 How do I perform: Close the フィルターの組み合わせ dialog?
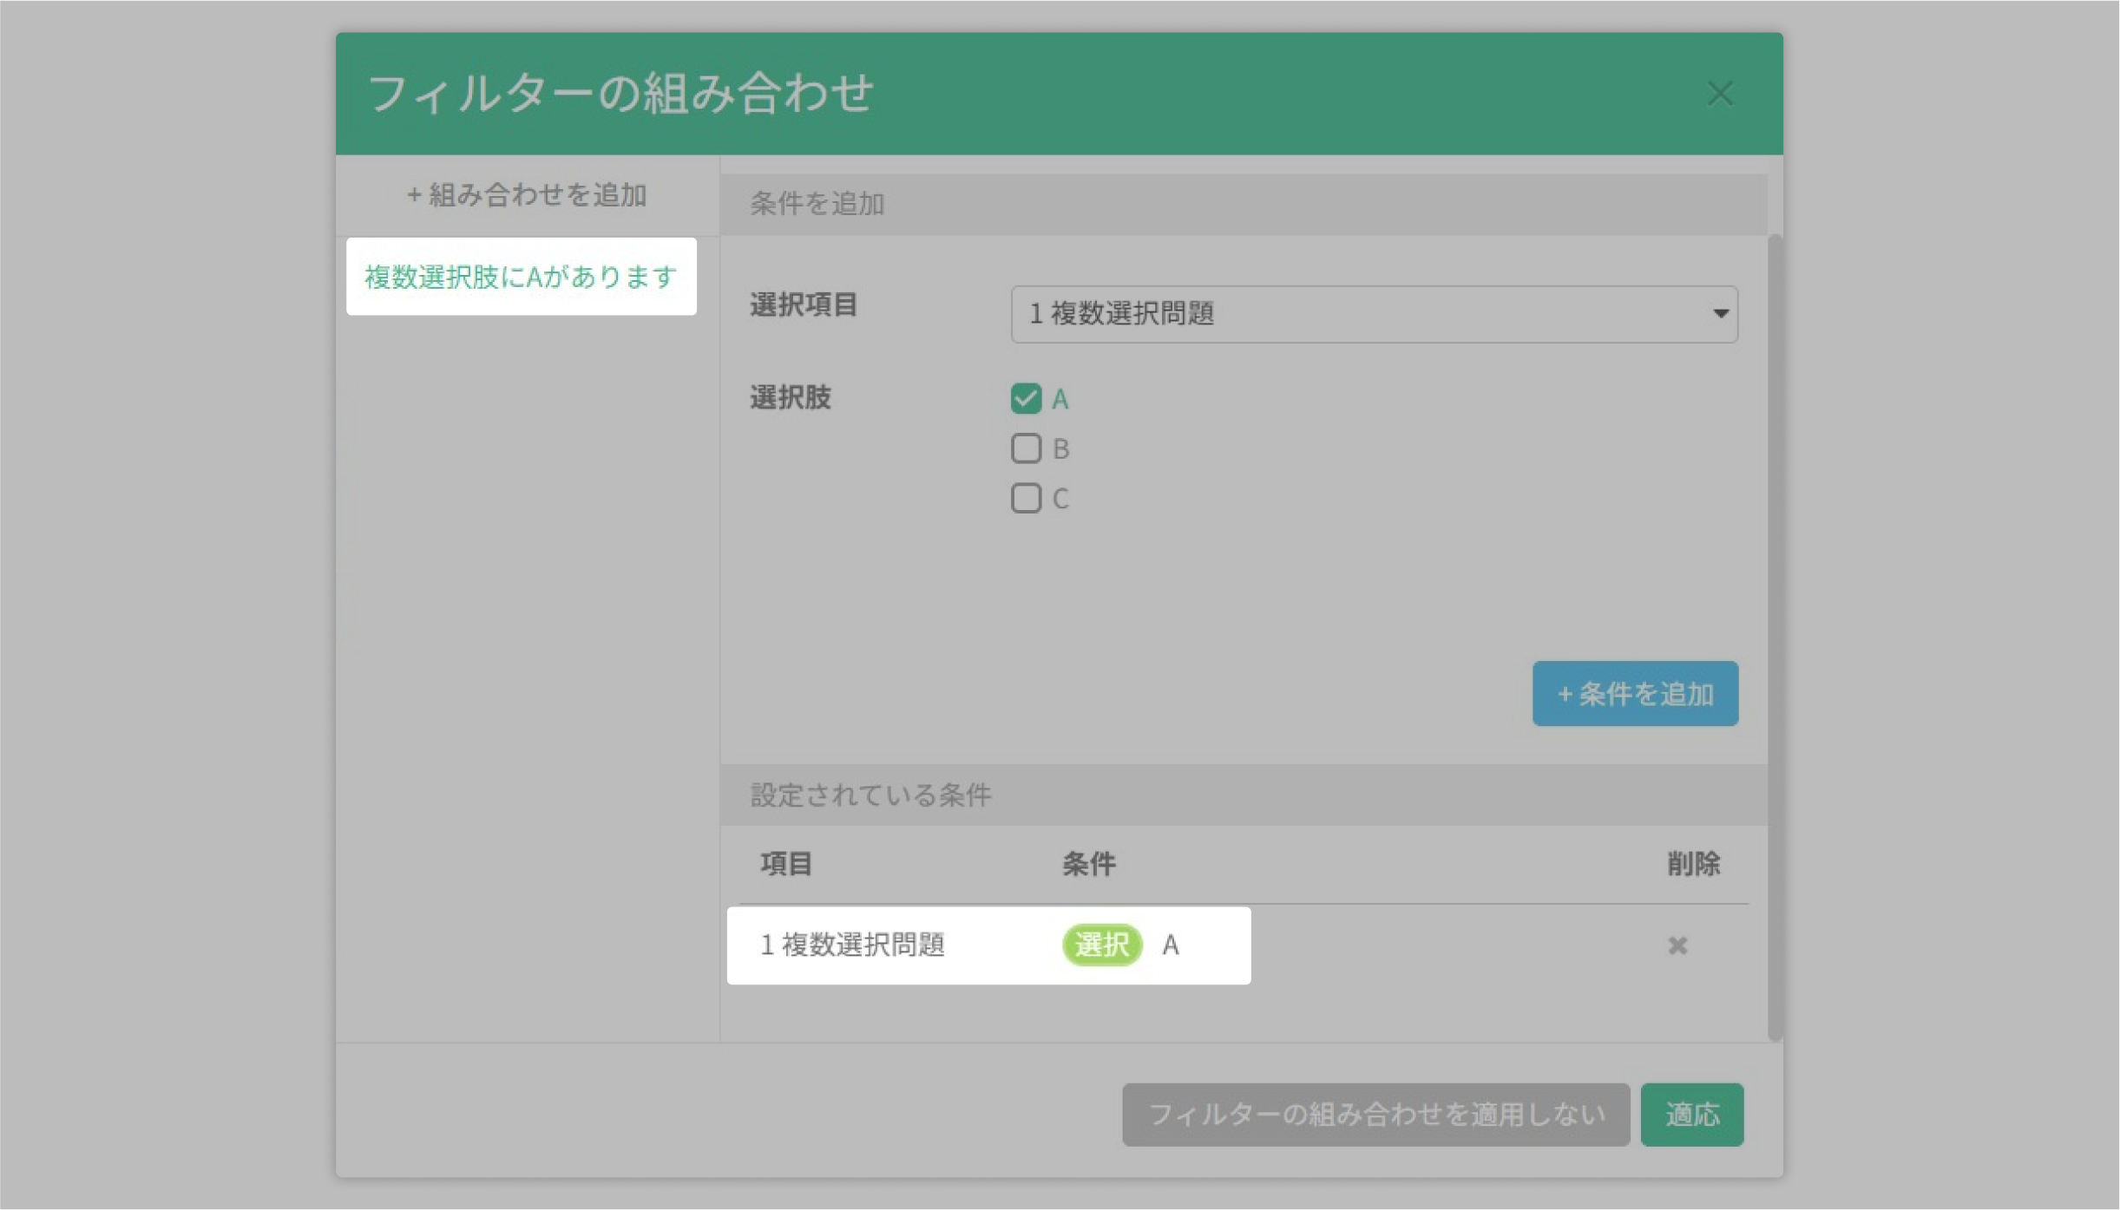point(1719,94)
